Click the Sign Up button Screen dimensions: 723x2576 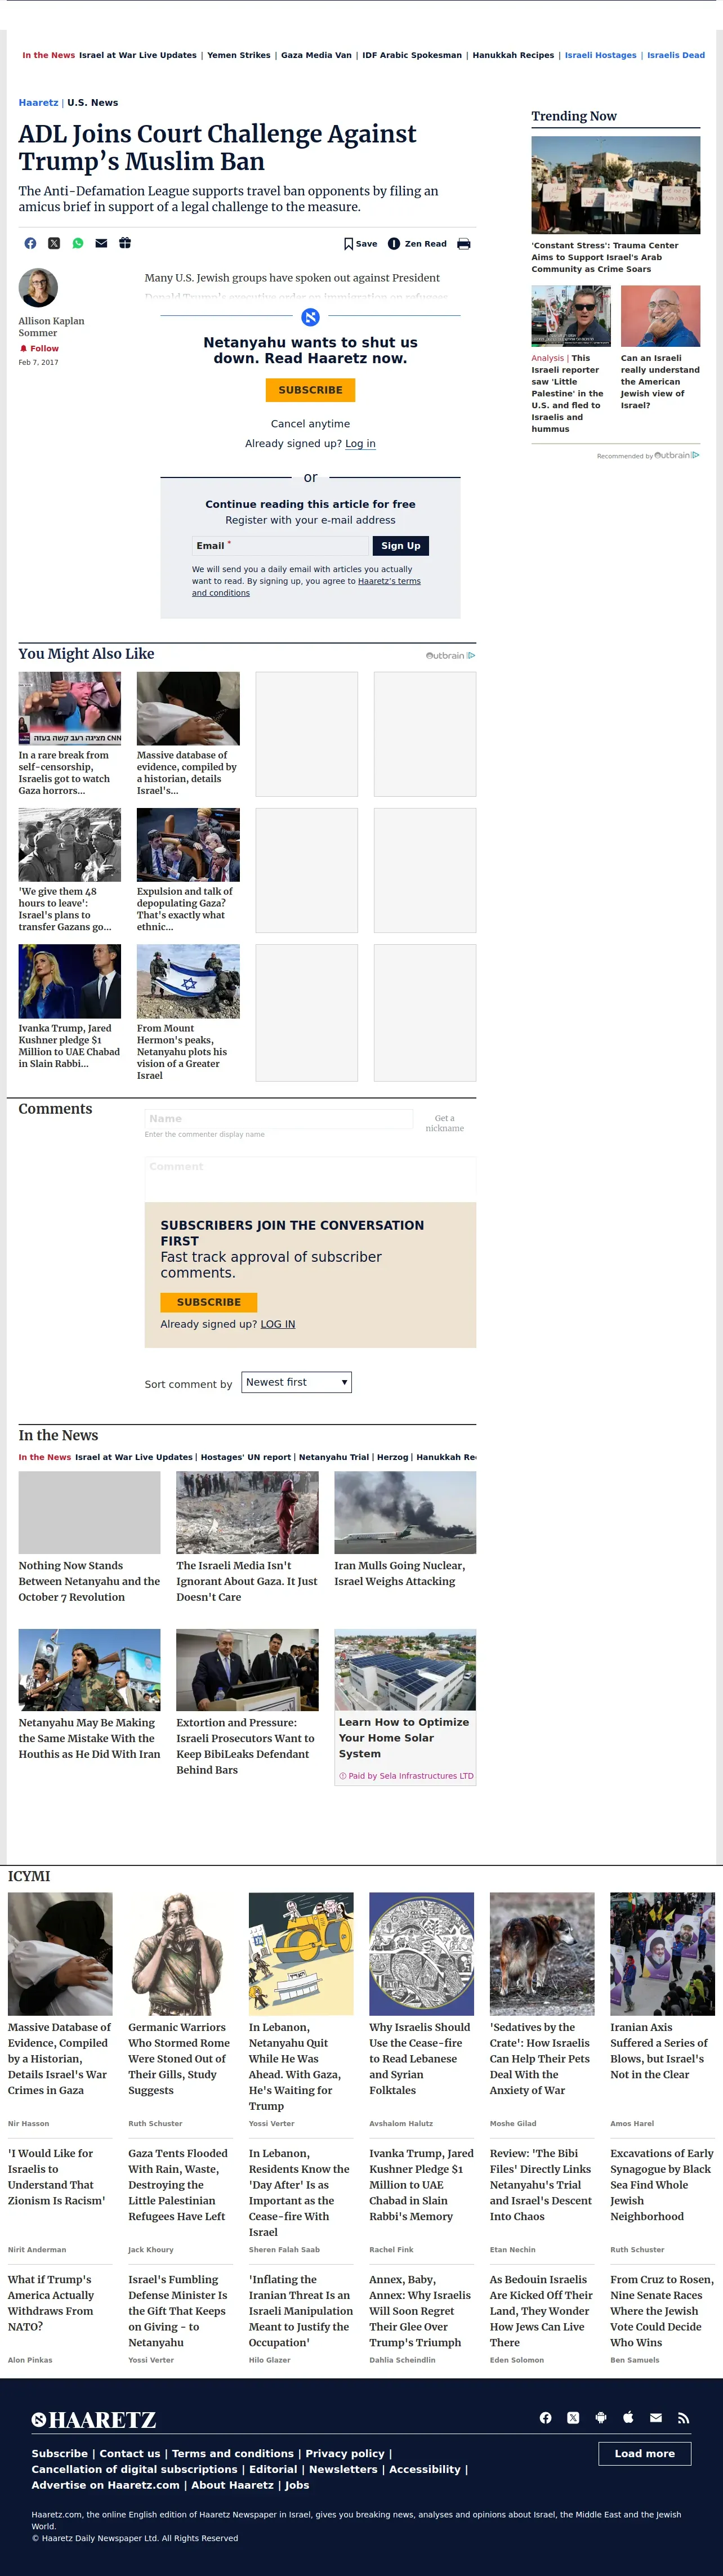(x=400, y=546)
